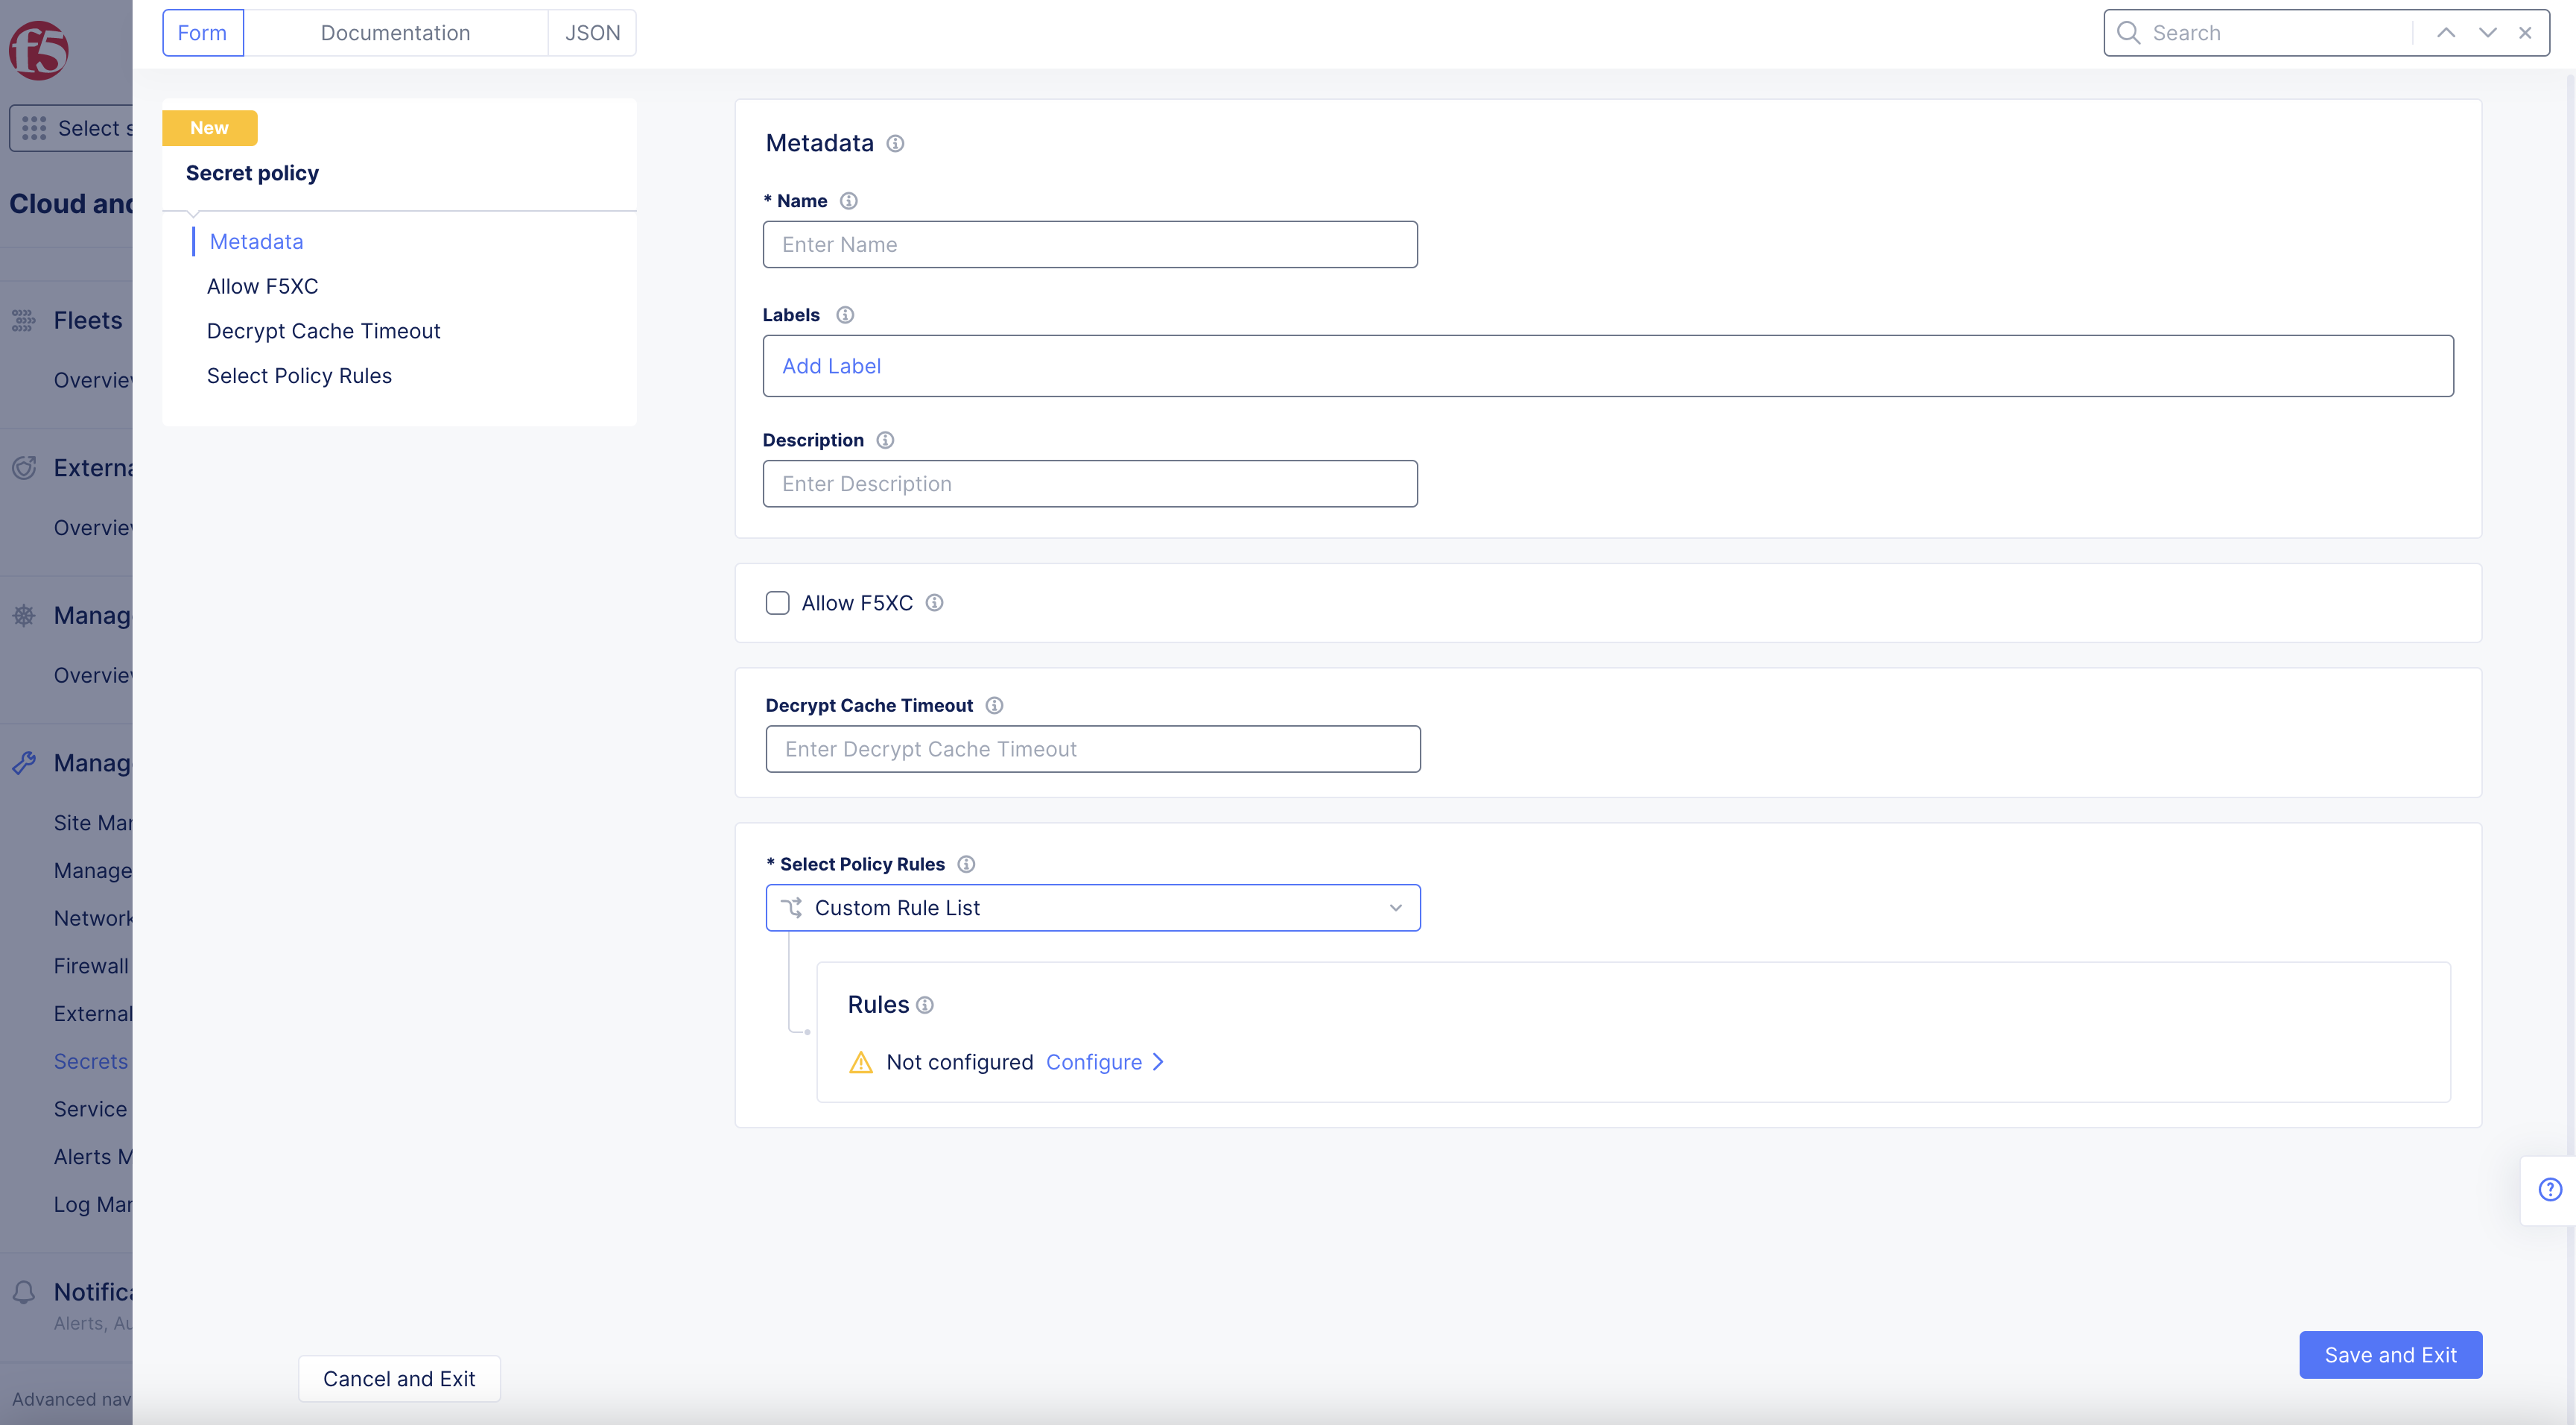Image resolution: width=2576 pixels, height=1425 pixels.
Task: Click the info icon next to Rules heading
Action: pos(925,1005)
